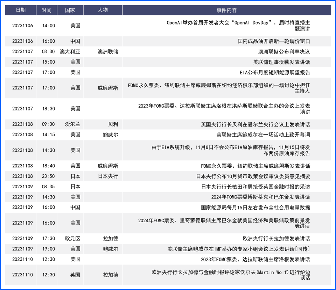This screenshot has height=290, width=336.
Task: Click 23:50 time cell
Action: click(x=48, y=176)
